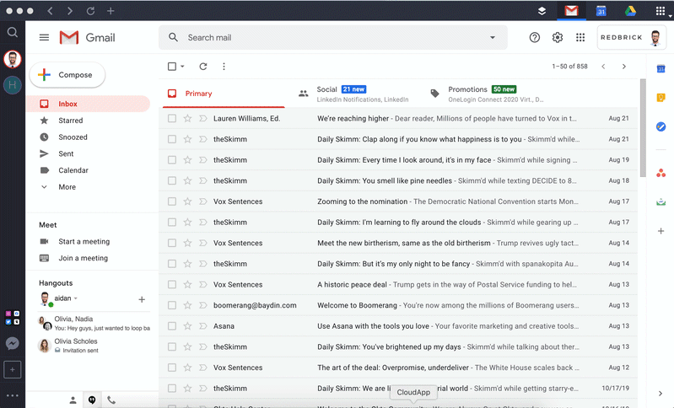Switch to Gmail tab icon in top bar

(x=571, y=11)
